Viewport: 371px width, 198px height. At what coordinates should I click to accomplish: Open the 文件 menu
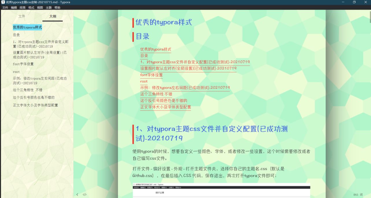[x=5, y=8]
